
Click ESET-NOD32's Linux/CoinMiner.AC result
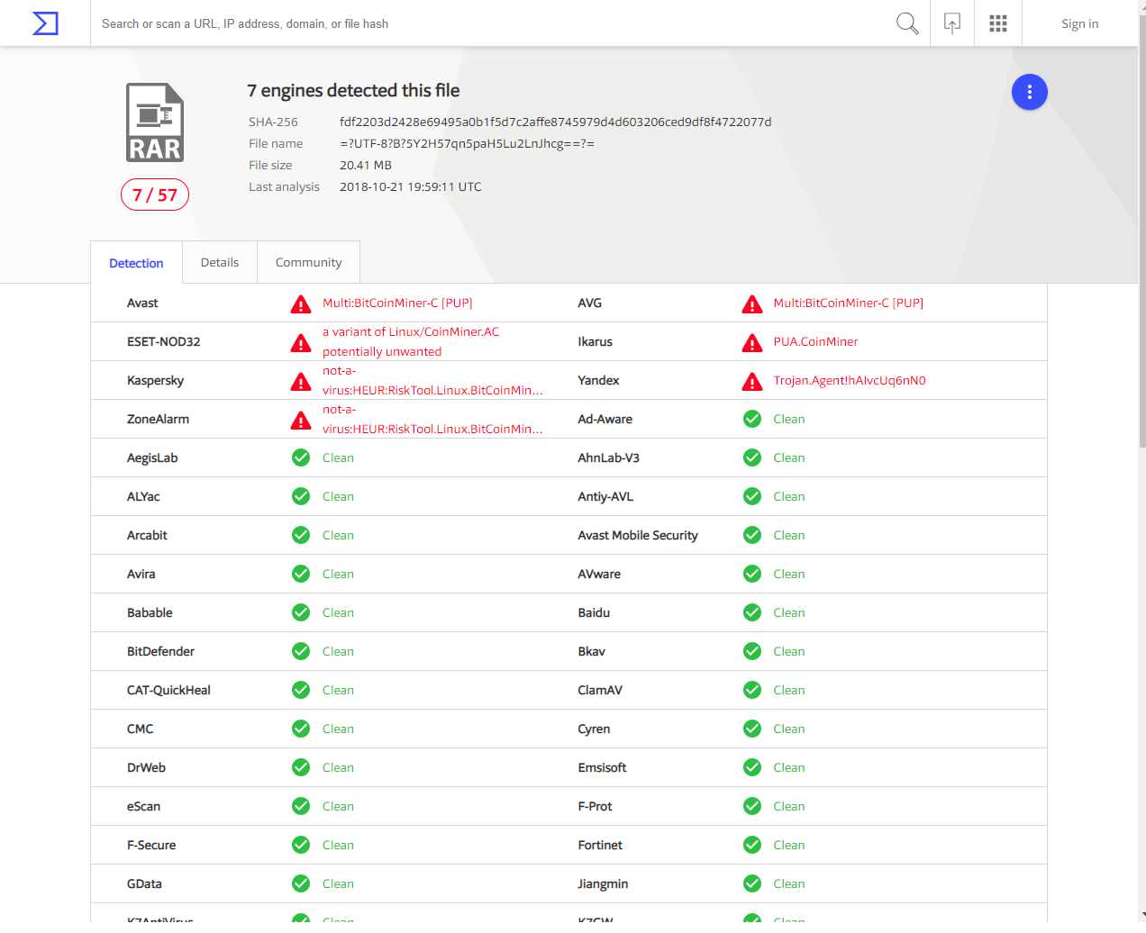[411, 341]
